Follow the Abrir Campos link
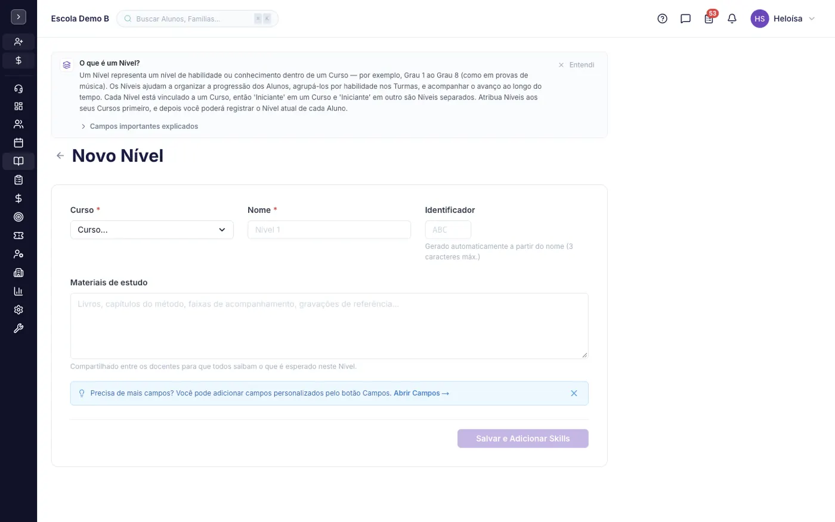835x522 pixels. tap(421, 393)
